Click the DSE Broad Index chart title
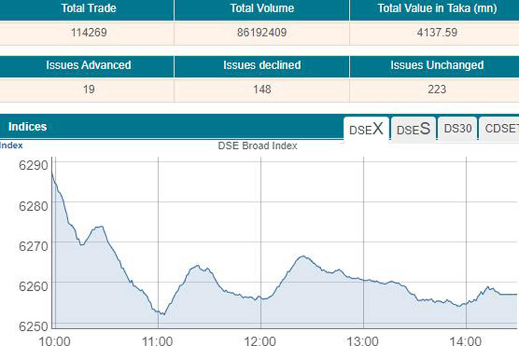Image resolution: width=519 pixels, height=346 pixels. click(257, 146)
